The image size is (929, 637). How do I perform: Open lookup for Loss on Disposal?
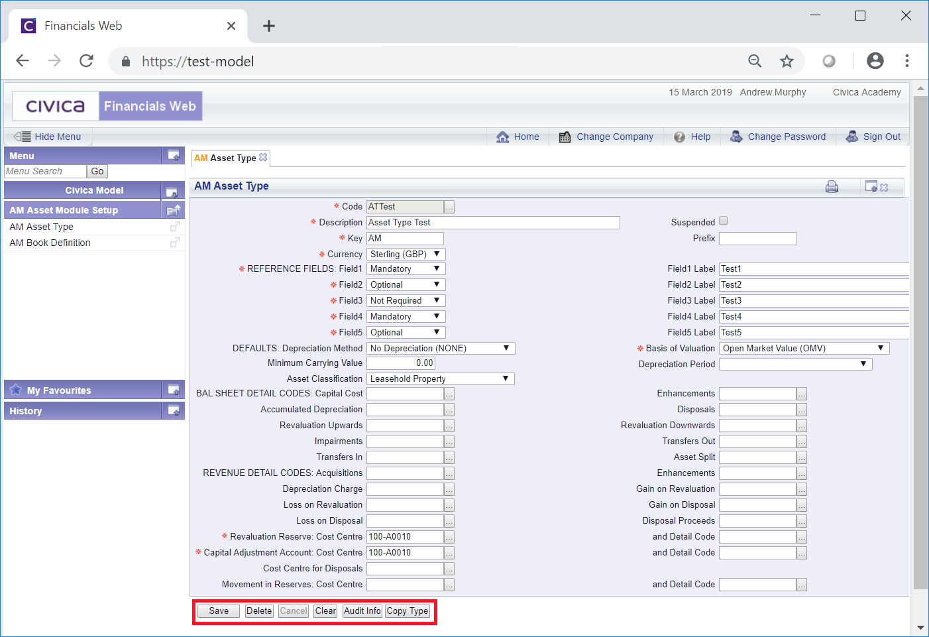click(449, 521)
